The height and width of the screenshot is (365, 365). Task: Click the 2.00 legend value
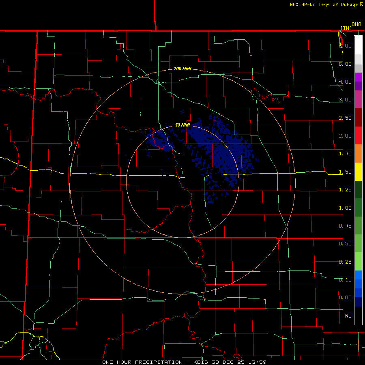[x=345, y=136]
